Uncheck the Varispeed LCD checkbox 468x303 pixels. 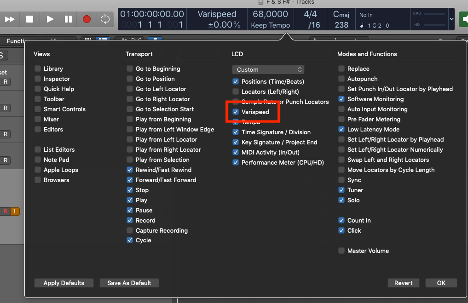coord(236,112)
